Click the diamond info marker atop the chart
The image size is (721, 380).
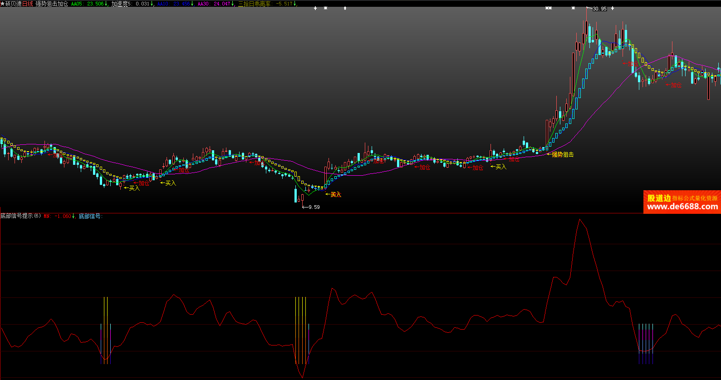pyautogui.click(x=345, y=8)
